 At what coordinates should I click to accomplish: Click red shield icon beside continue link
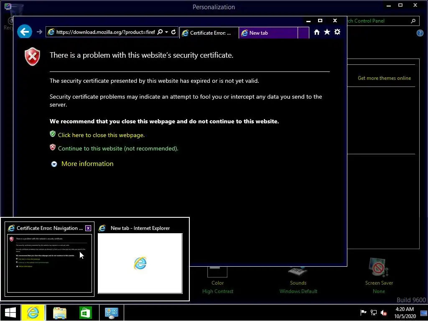53,148
